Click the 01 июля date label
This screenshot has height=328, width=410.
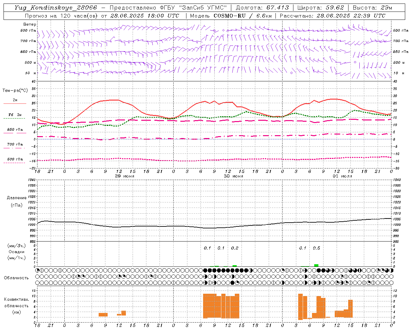[342, 176]
